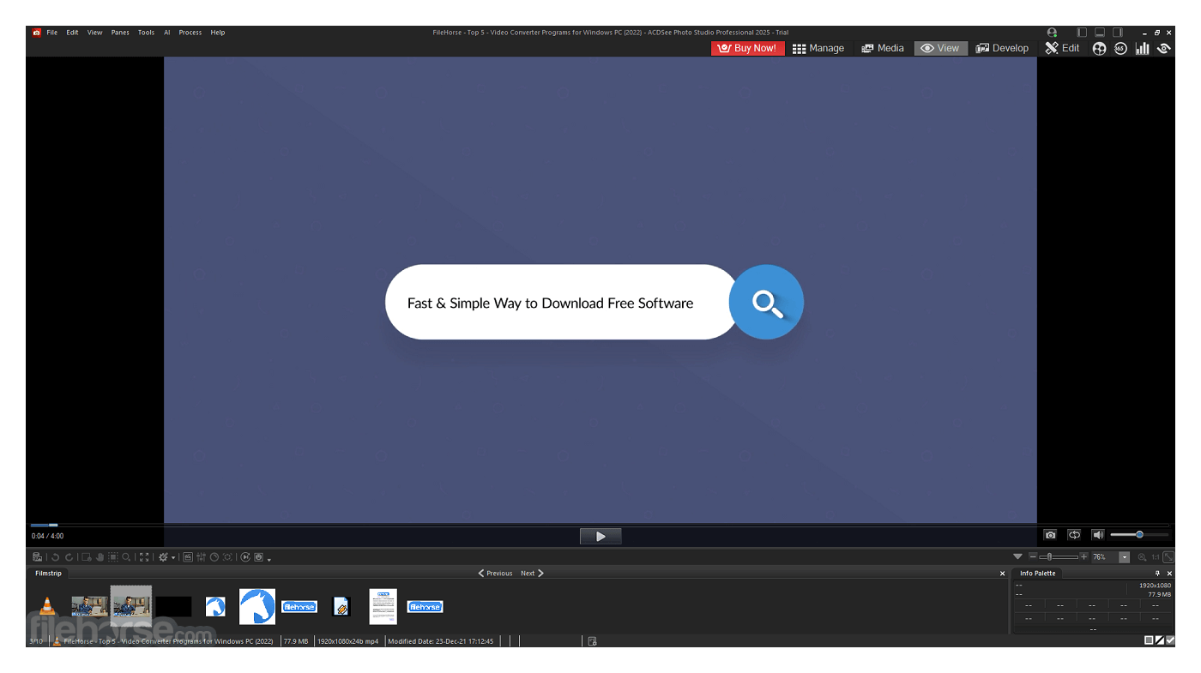Select the Filmstrip tab
The image size is (1201, 673).
[48, 574]
